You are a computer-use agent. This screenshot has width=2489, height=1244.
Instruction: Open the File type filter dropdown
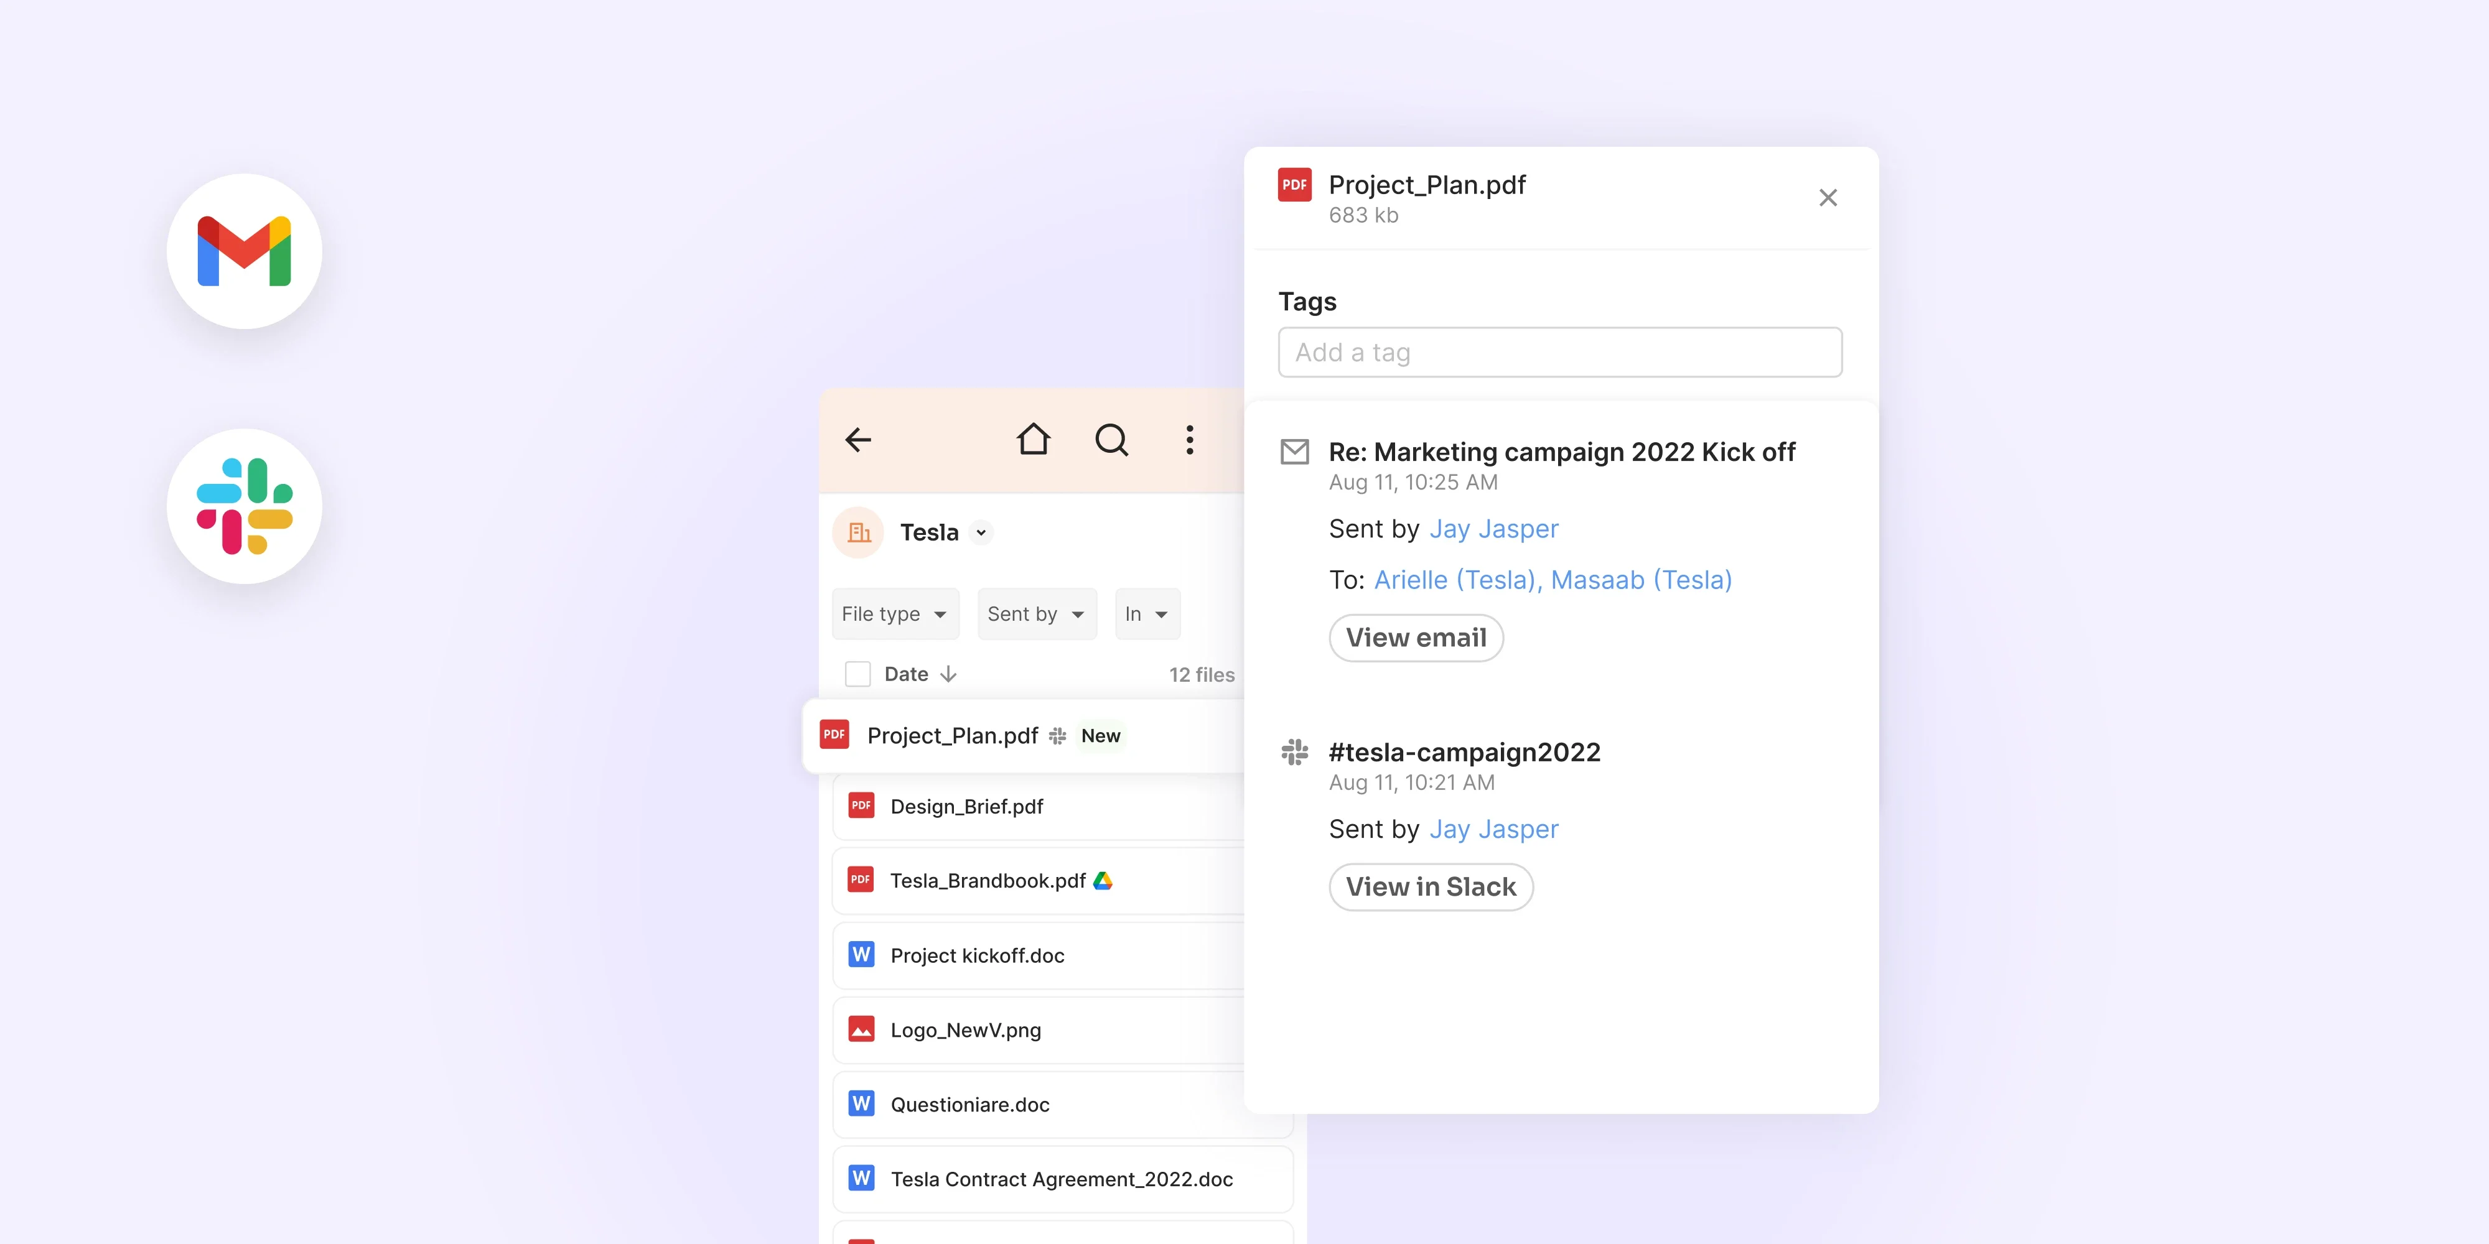(895, 615)
